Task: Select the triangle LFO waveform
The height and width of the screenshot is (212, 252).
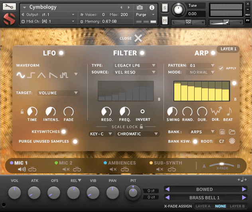Action: (41, 75)
